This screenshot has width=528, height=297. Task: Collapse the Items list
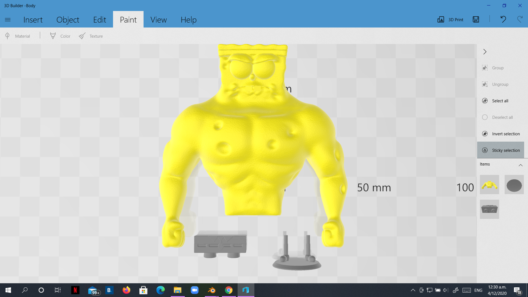[521, 165]
